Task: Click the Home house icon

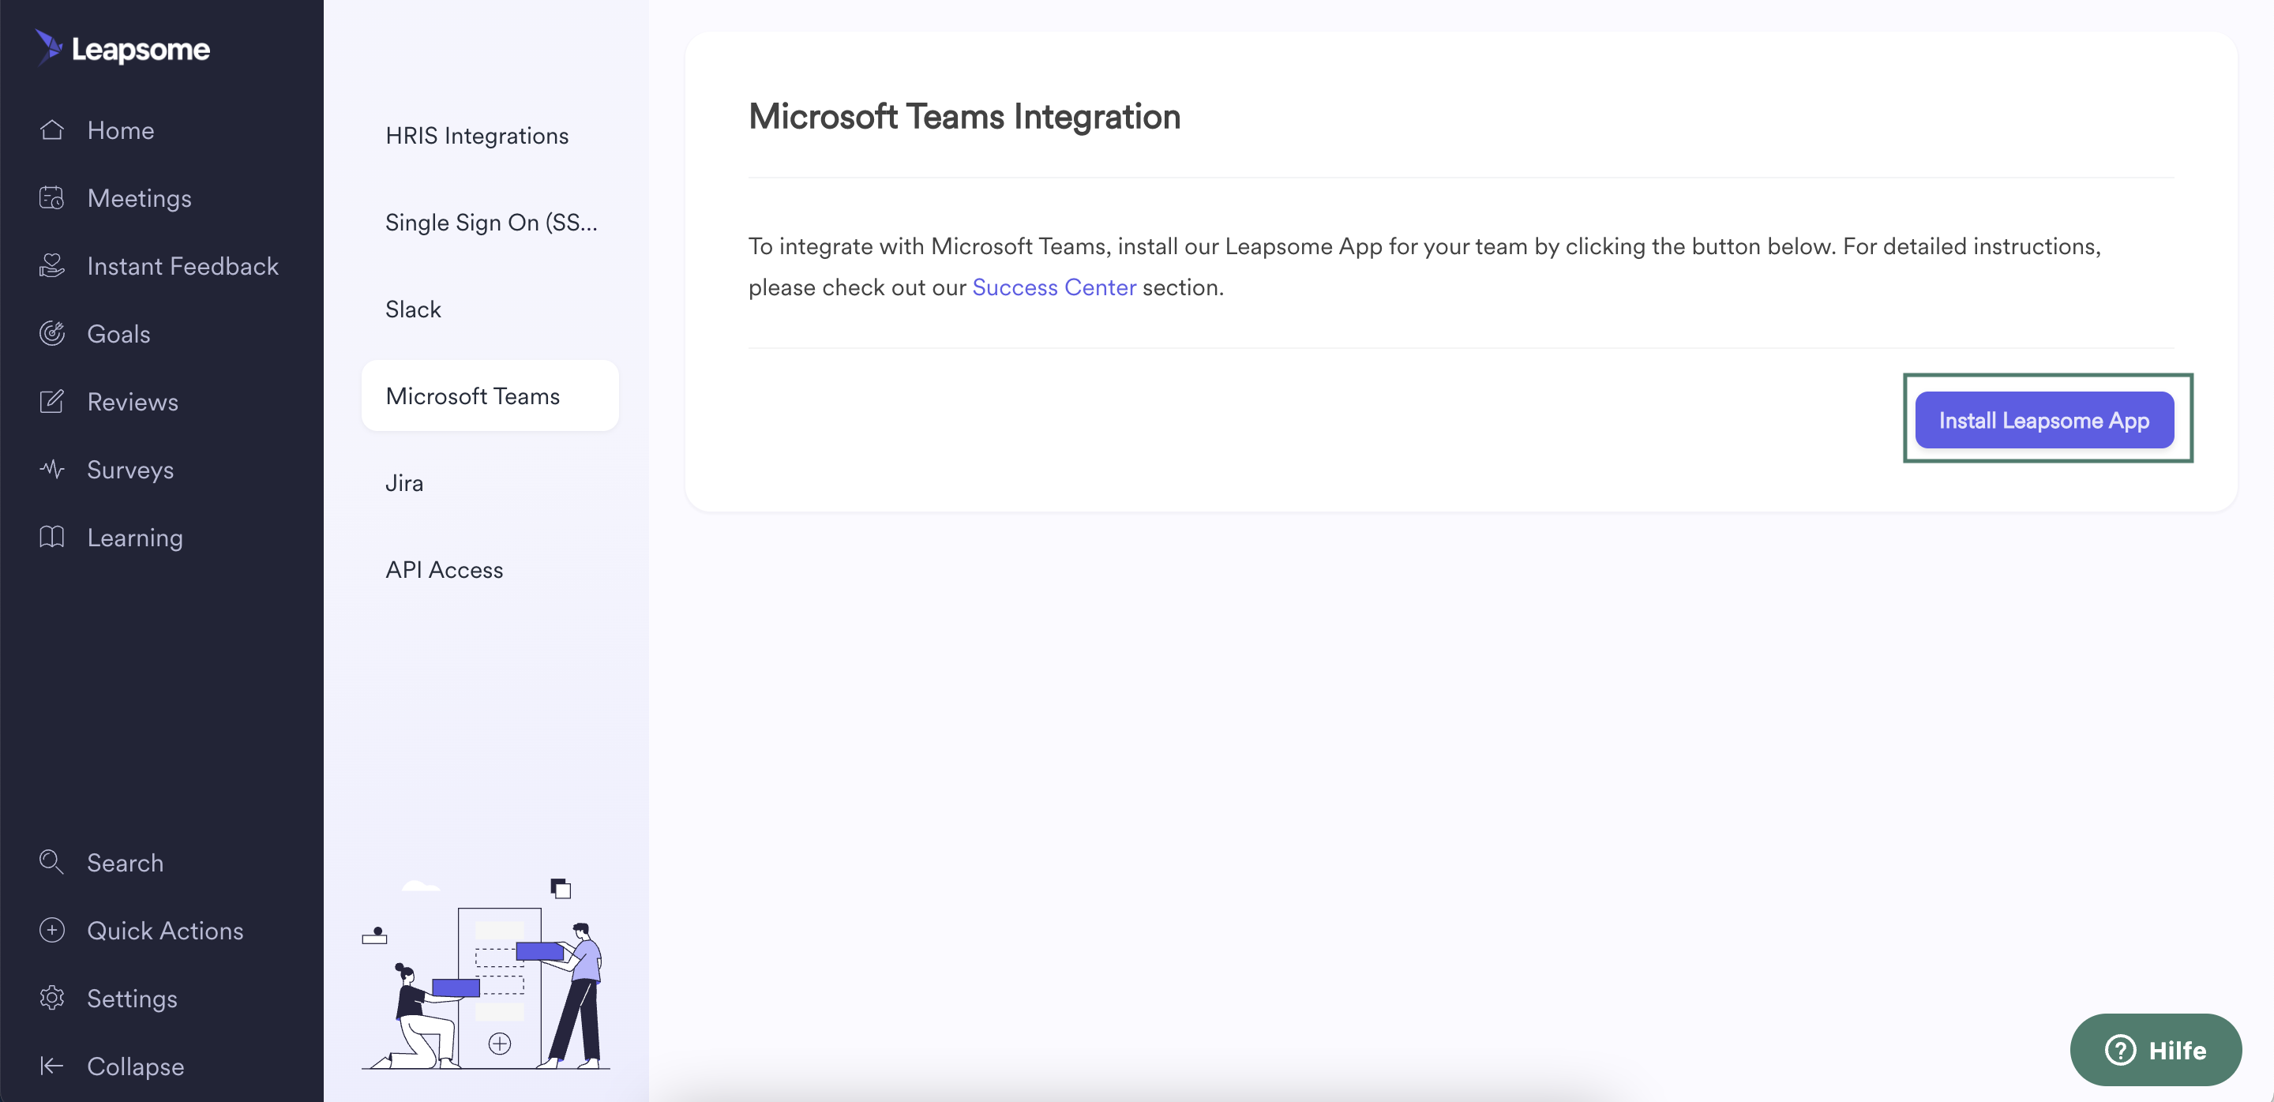Action: (52, 129)
